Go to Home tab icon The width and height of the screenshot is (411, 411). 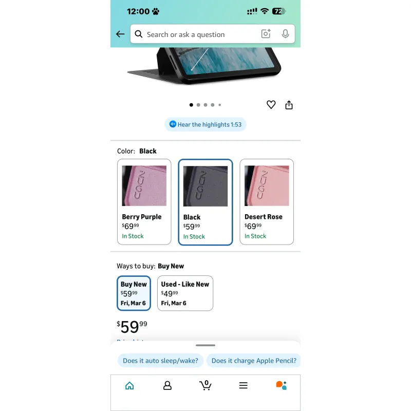click(x=129, y=386)
